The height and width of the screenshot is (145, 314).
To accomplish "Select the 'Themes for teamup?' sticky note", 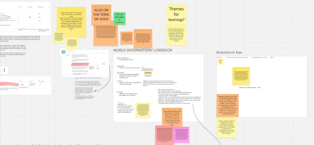I will tap(176, 14).
